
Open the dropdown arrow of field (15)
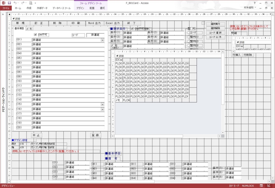tap(102, 104)
